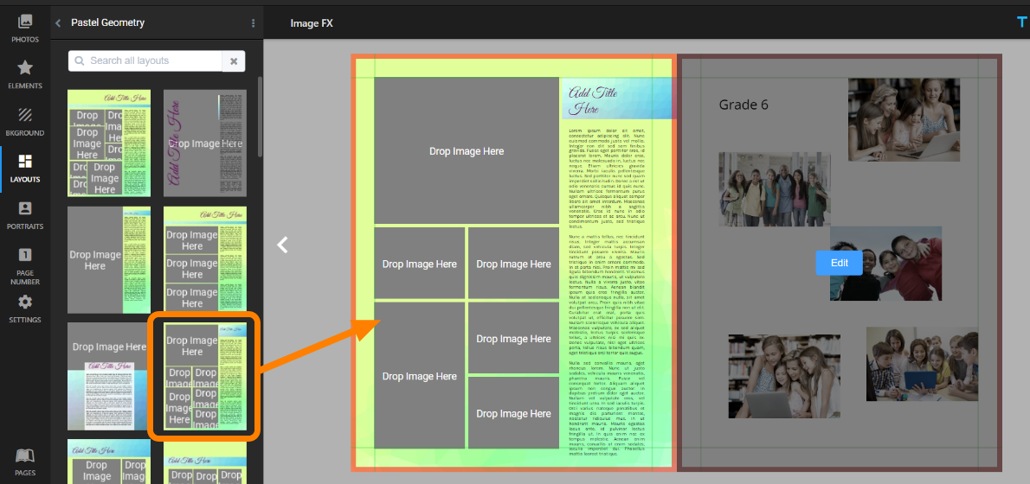Select the photo of girls in library with laptop
The width and height of the screenshot is (1030, 484).
(x=784, y=377)
